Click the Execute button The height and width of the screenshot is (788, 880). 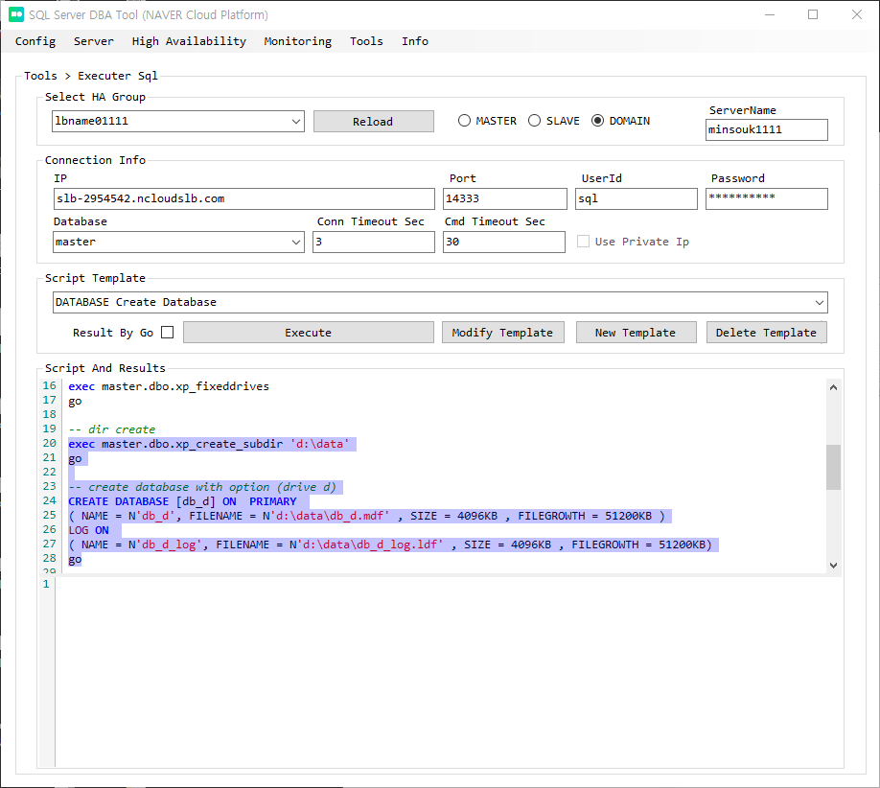click(308, 333)
